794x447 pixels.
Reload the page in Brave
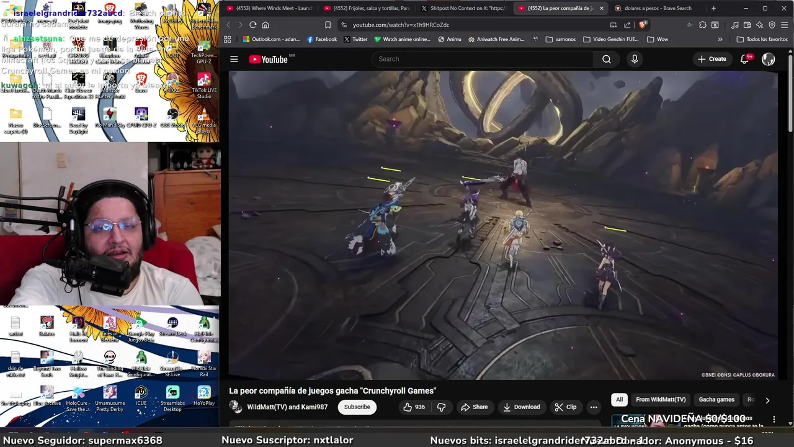click(x=253, y=25)
